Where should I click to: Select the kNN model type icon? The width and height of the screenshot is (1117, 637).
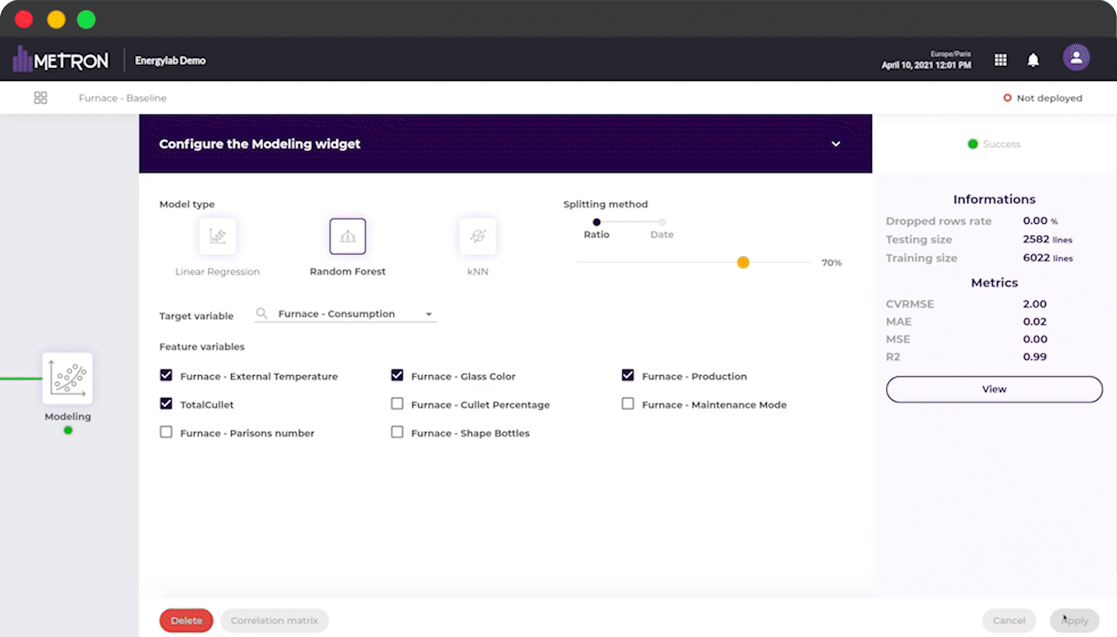[476, 236]
